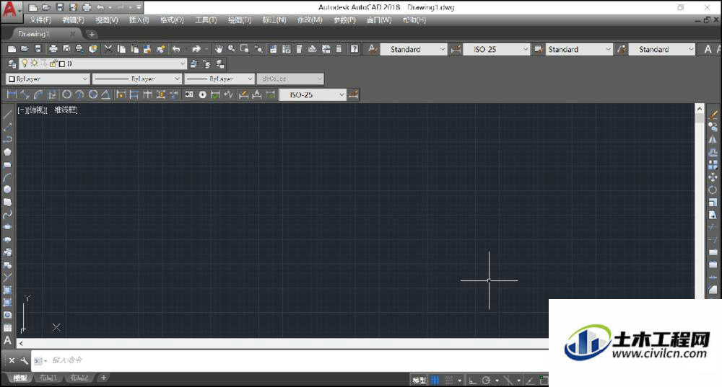Open the text style Standard dropdown
Image resolution: width=722 pixels, height=387 pixels.
click(x=414, y=49)
